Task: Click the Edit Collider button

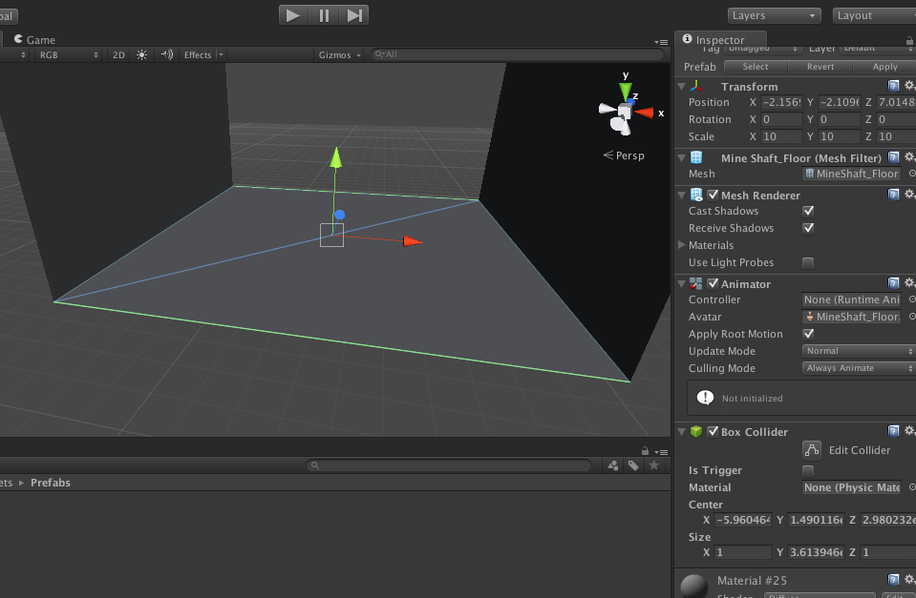Action: (812, 450)
